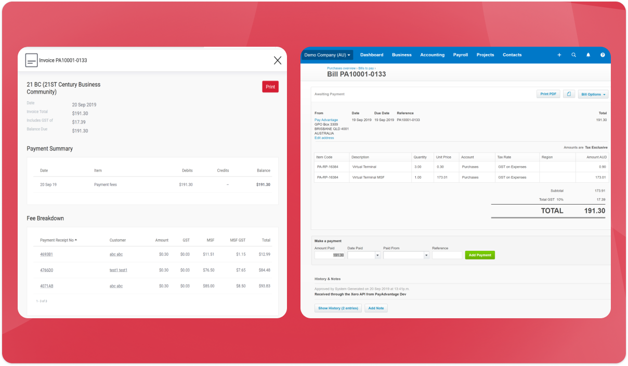Viewport: 628px width, 366px height.
Task: Open the Paid From account dropdown
Action: (426, 255)
